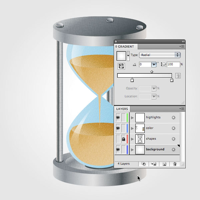This screenshot has width=200, height=200.
Task: Cycle Gradient panel view arrows beside title
Action: [116, 47]
